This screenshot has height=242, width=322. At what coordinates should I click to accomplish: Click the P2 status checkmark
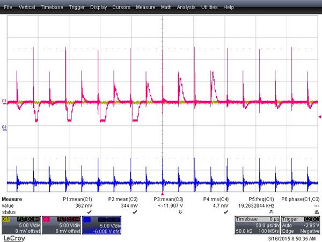tap(135, 212)
